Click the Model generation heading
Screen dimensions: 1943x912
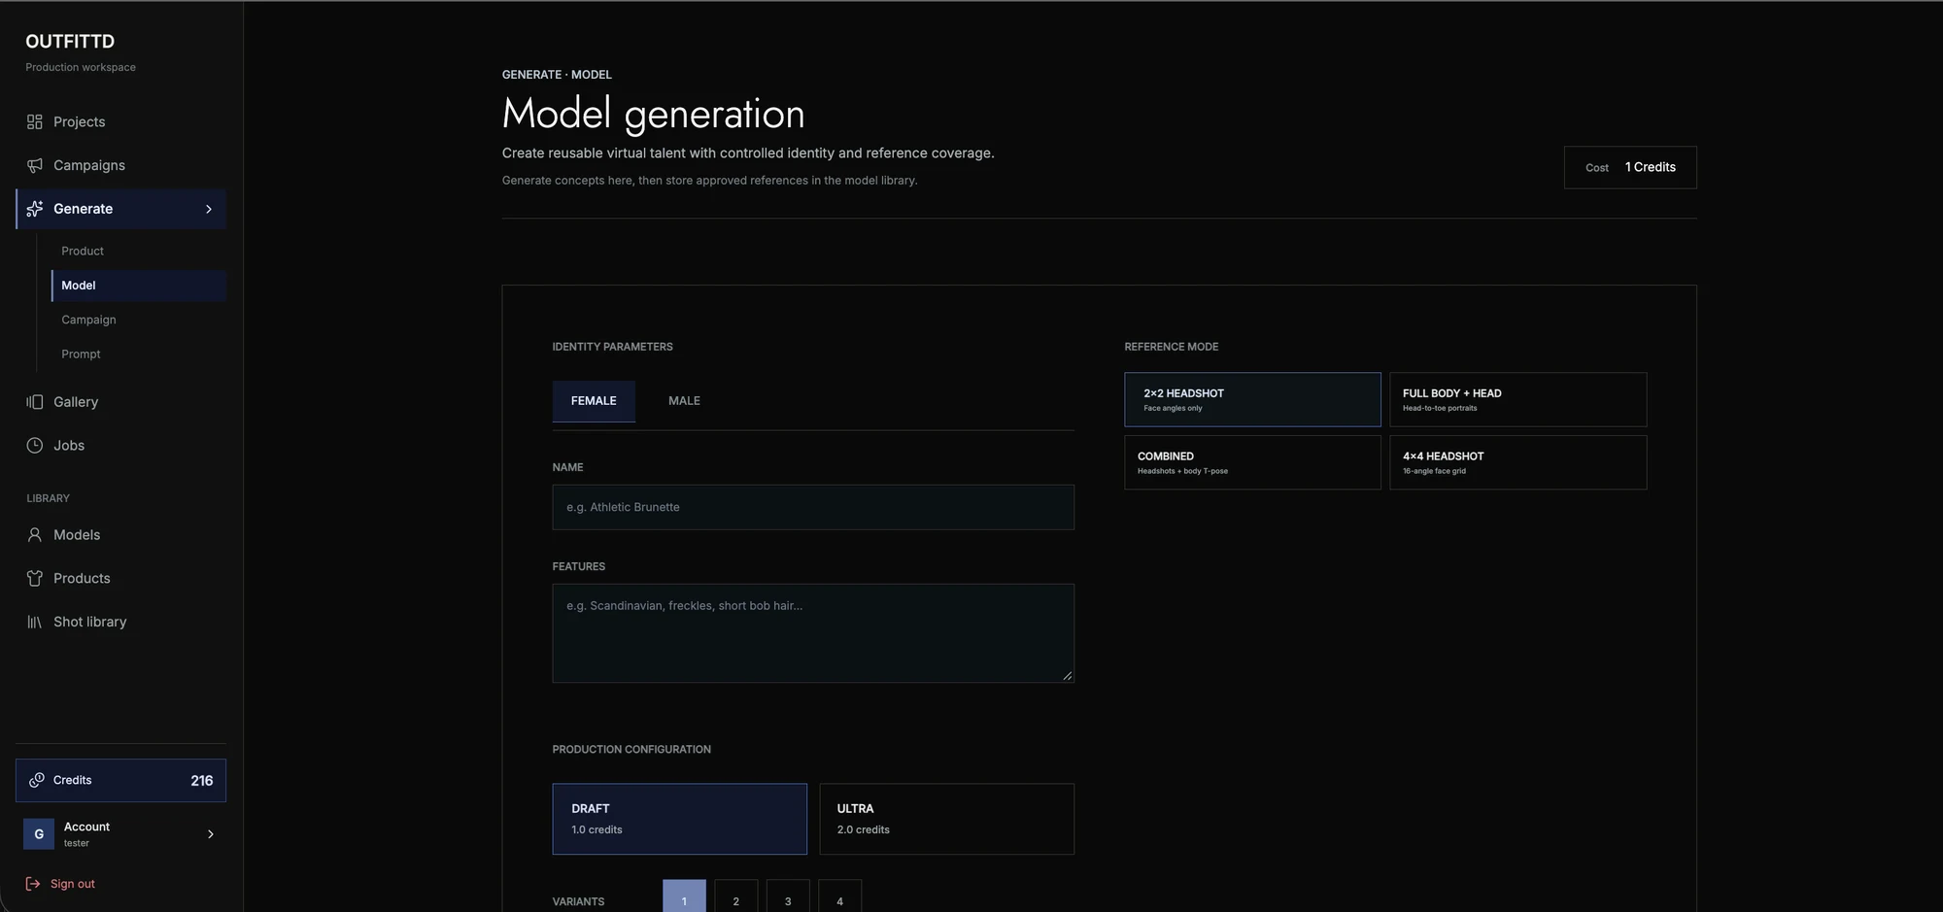[653, 114]
